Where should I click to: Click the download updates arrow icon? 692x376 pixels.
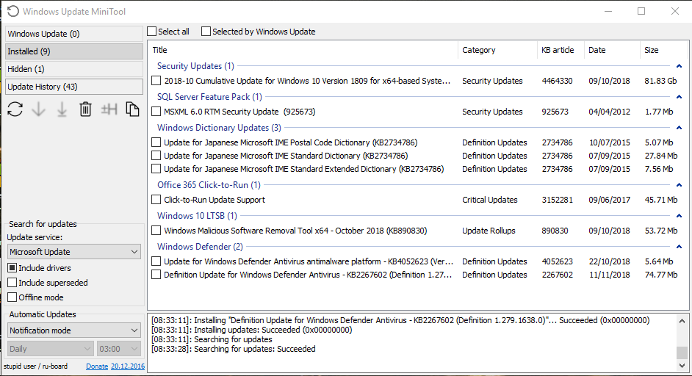pos(38,109)
